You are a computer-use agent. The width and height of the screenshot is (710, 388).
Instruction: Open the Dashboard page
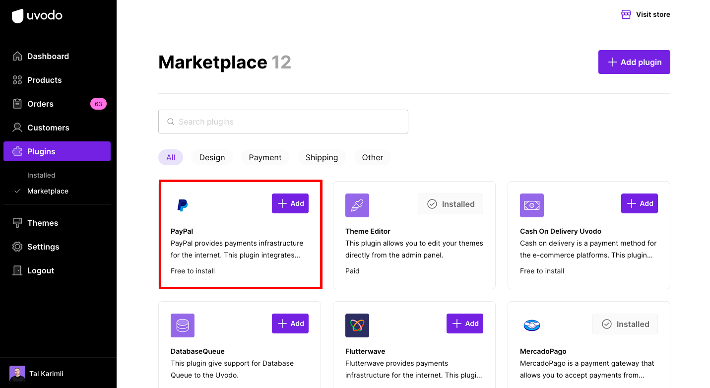[48, 56]
